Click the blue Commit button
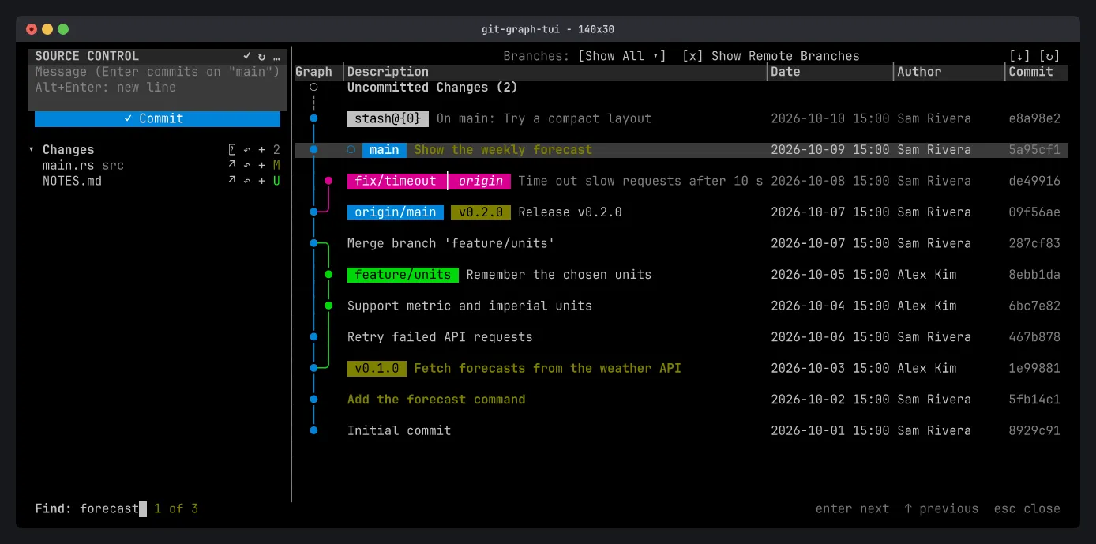This screenshot has width=1096, height=544. click(x=157, y=118)
